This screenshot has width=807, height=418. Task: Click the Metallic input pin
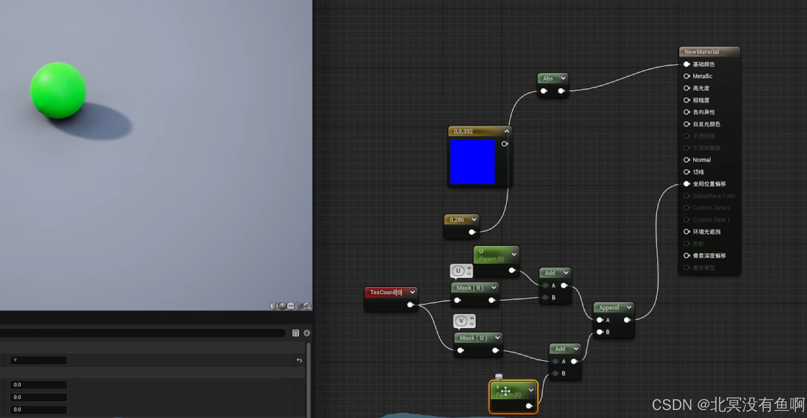tap(686, 76)
